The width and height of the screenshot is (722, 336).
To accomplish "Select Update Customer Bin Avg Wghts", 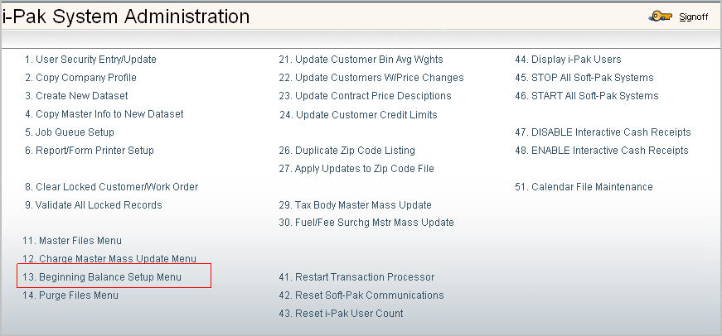I will pos(361,60).
